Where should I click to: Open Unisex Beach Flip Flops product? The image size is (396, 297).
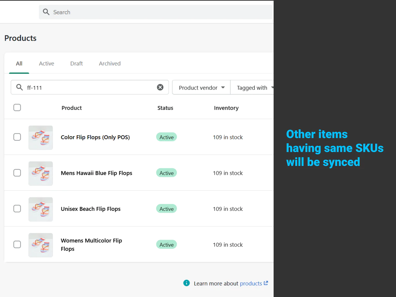(x=91, y=209)
